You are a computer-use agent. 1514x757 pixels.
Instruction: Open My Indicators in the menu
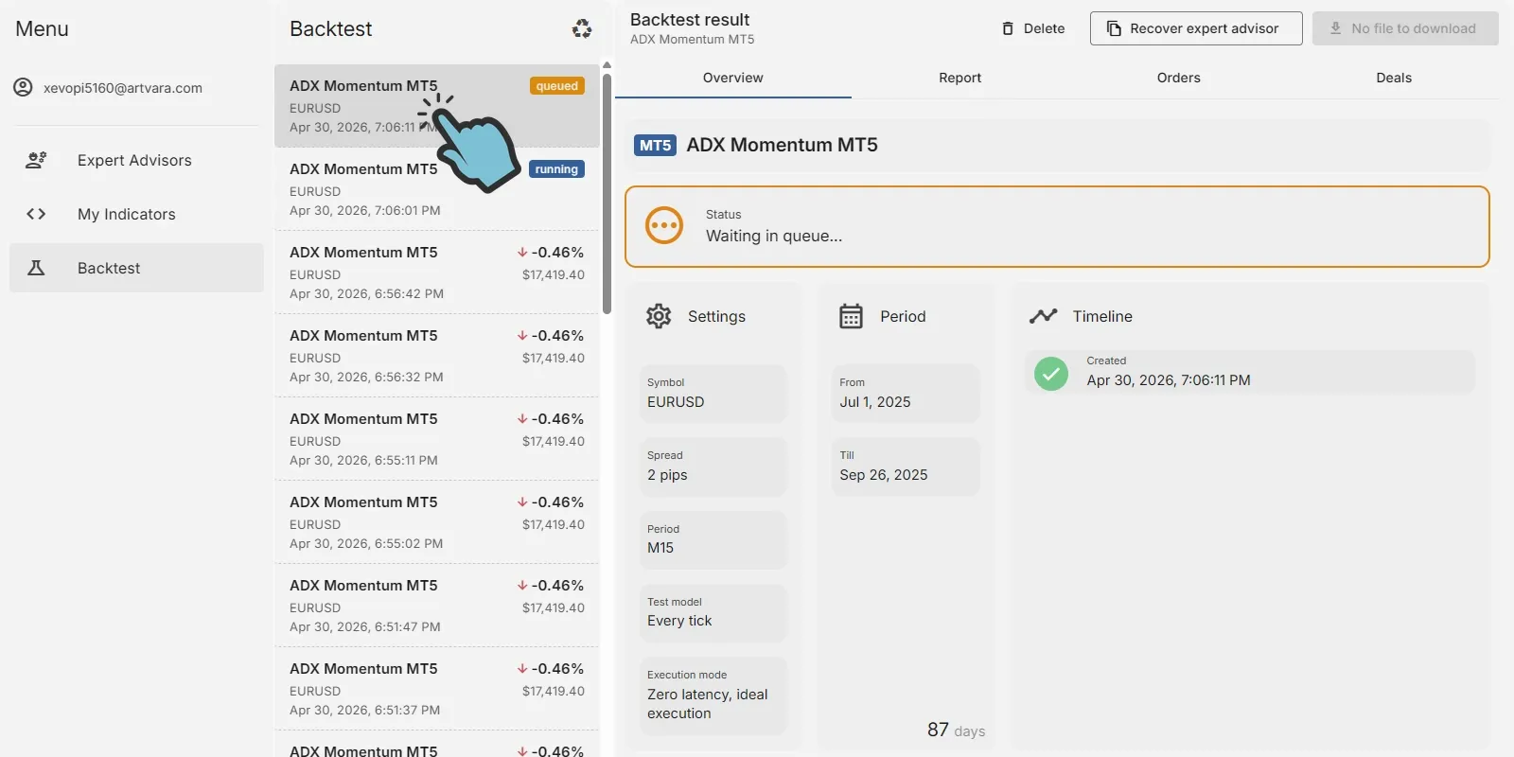[x=136, y=214]
